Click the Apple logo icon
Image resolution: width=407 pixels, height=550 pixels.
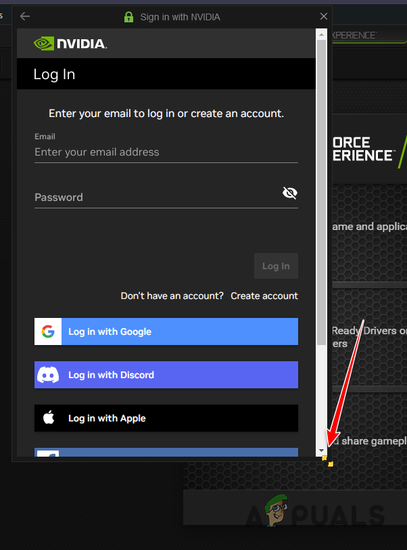[49, 418]
